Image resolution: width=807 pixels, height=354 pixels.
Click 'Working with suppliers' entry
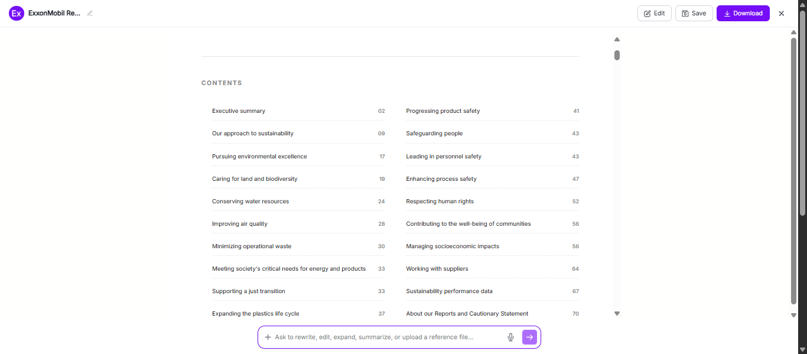tap(437, 269)
